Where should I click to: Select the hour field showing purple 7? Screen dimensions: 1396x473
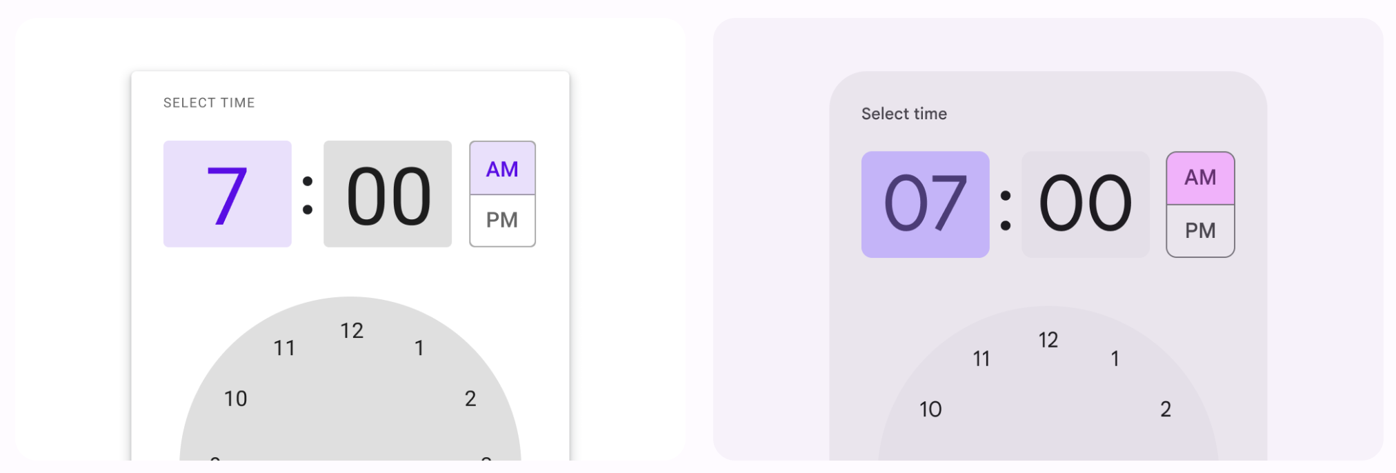point(227,194)
